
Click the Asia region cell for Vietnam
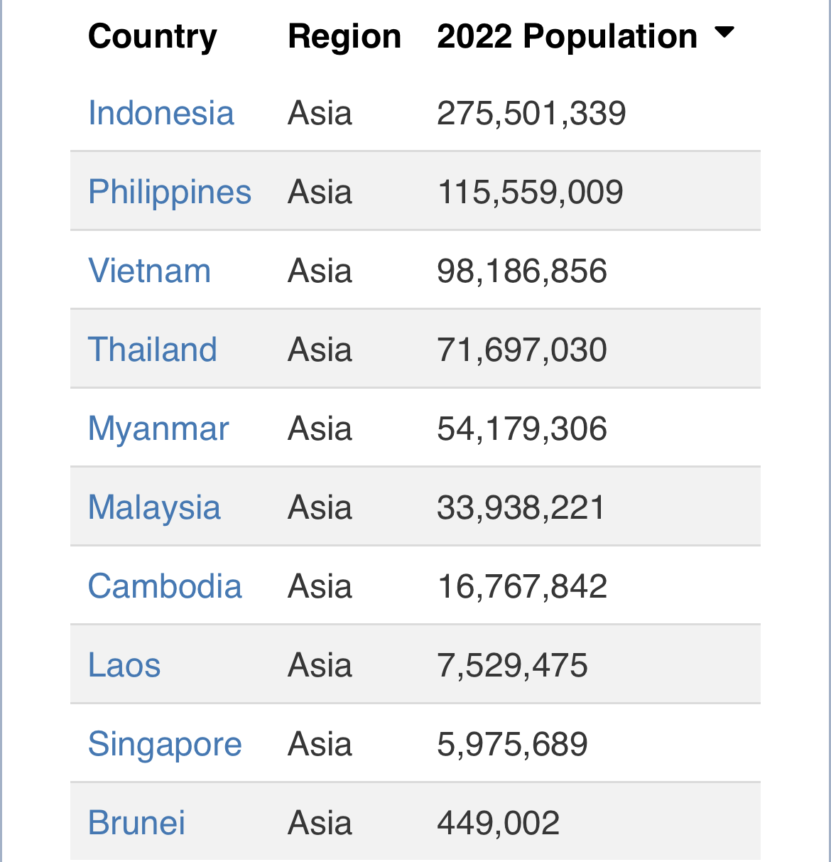click(x=320, y=271)
